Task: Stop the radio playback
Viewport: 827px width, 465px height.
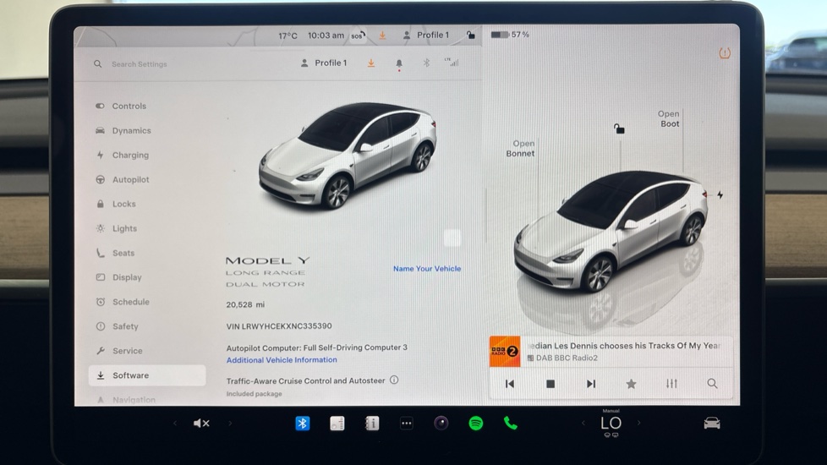Action: point(550,384)
